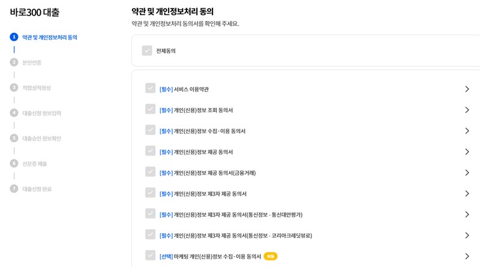Click 통신대안평가 consent form text link

pyautogui.click(x=238, y=215)
